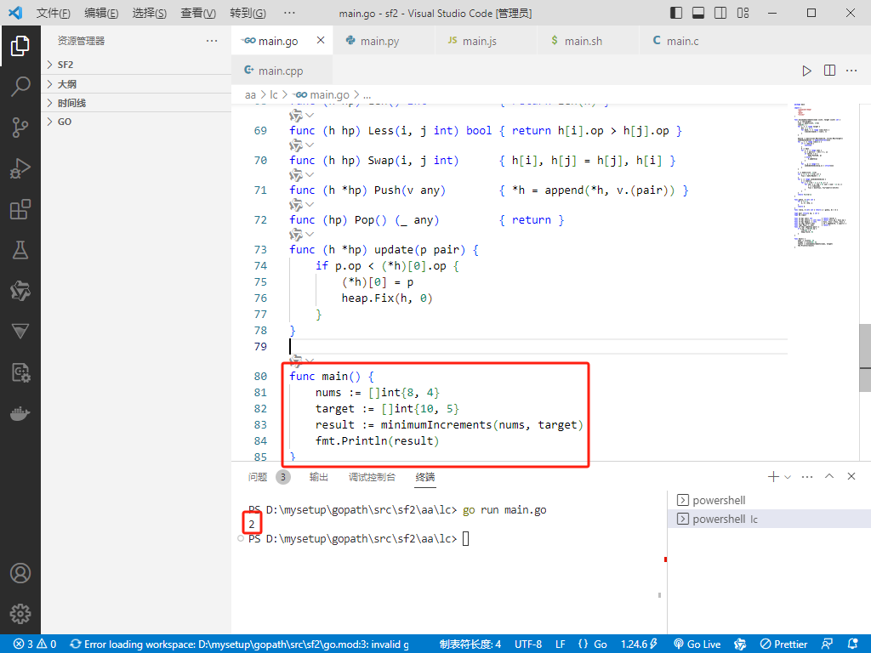Toggle primary side bar layout button
Viewport: 871px width, 653px height.
676,13
